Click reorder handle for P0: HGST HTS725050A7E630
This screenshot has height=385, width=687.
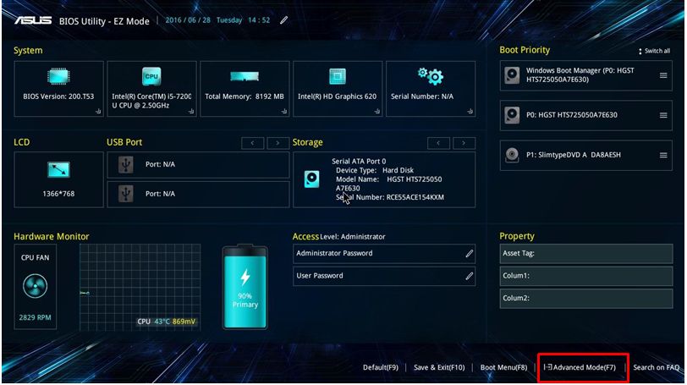[663, 115]
